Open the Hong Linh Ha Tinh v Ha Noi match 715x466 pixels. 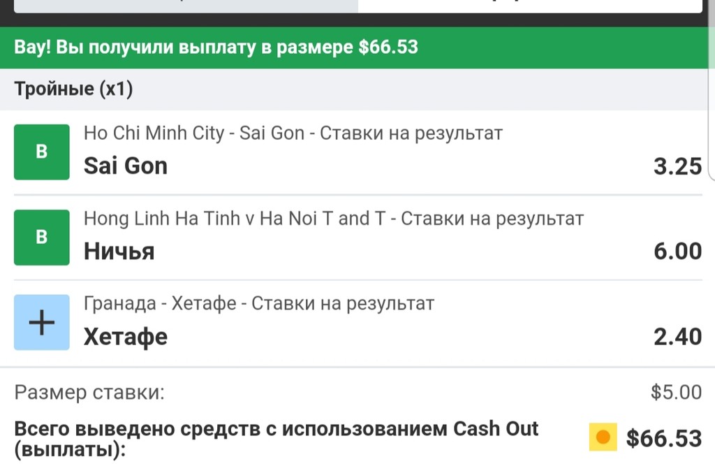point(333,219)
